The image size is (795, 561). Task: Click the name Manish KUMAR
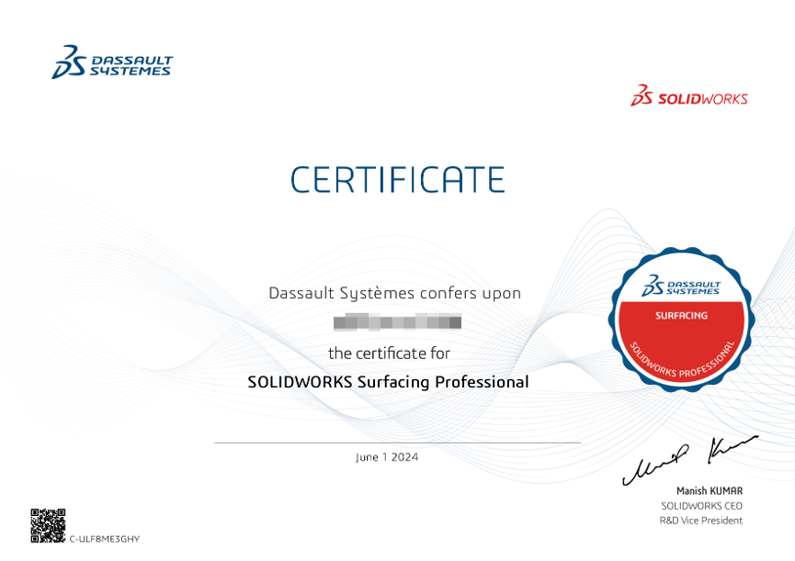(x=710, y=490)
